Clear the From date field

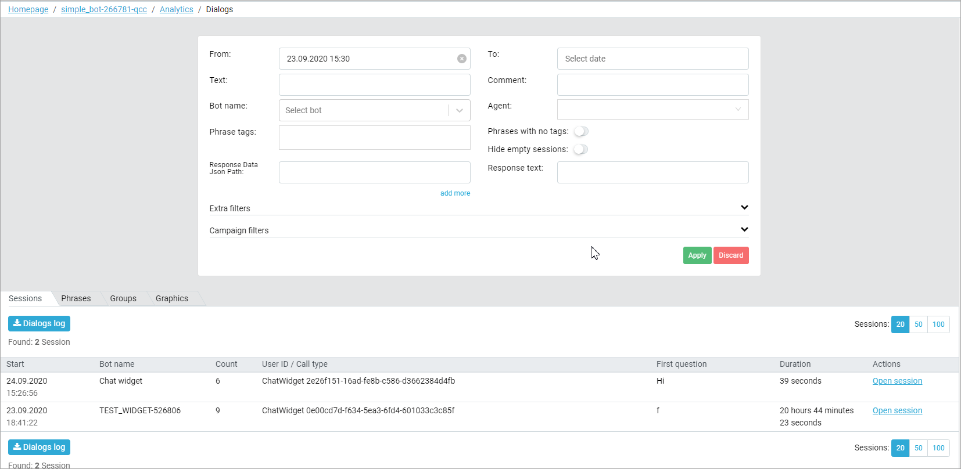tap(461, 59)
